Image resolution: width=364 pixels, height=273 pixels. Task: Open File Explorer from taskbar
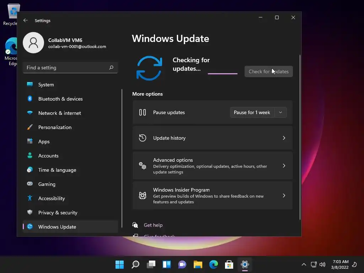pyautogui.click(x=198, y=264)
